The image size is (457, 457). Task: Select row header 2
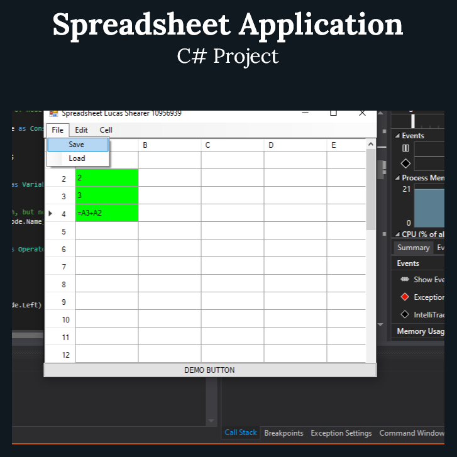point(60,179)
